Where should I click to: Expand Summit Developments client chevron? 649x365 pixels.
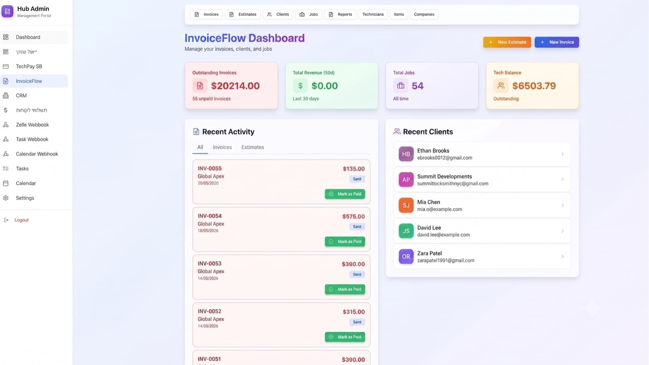[563, 179]
